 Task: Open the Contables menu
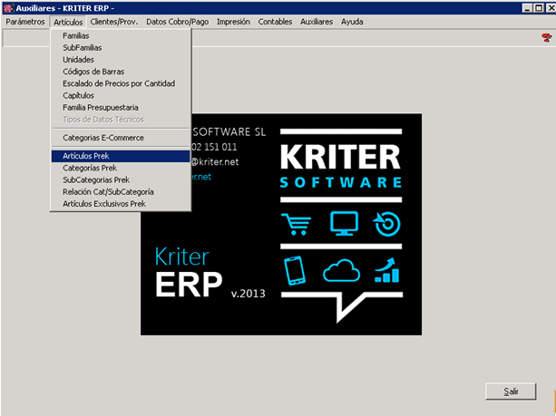(x=275, y=22)
